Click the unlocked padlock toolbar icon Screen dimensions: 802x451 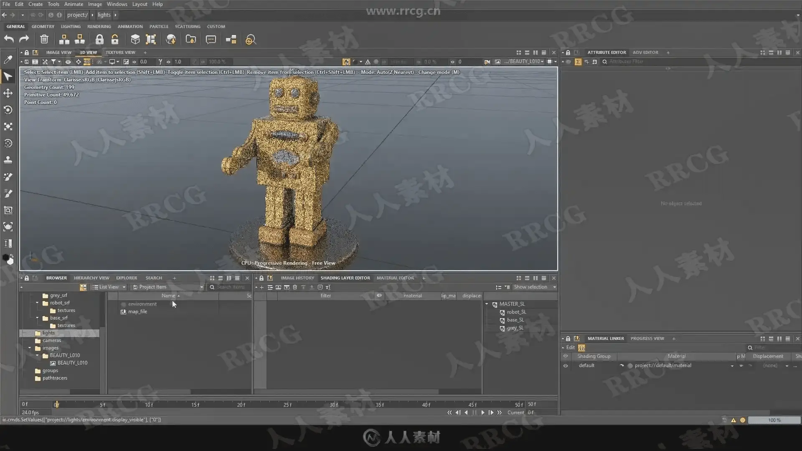coord(115,39)
